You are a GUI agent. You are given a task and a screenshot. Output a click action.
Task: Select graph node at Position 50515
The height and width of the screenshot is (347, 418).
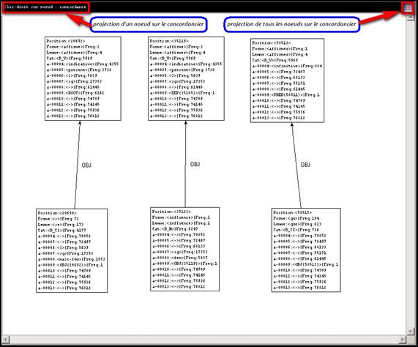(306, 250)
